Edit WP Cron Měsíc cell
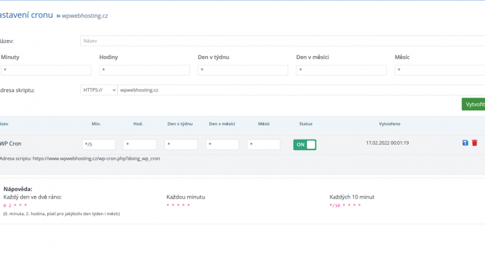Image resolution: width=485 pixels, height=270 pixels. click(x=263, y=144)
